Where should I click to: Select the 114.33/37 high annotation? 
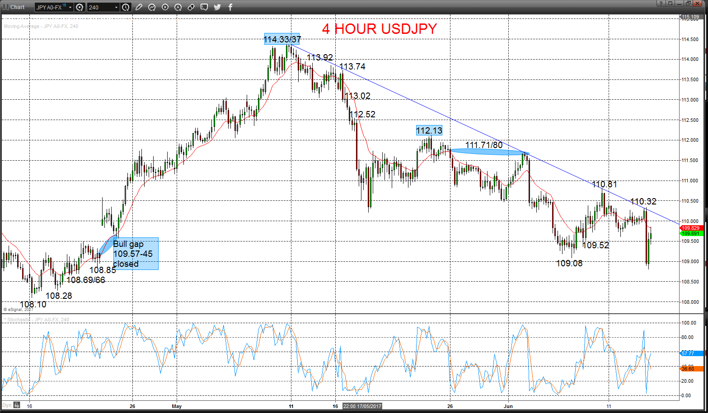[282, 39]
